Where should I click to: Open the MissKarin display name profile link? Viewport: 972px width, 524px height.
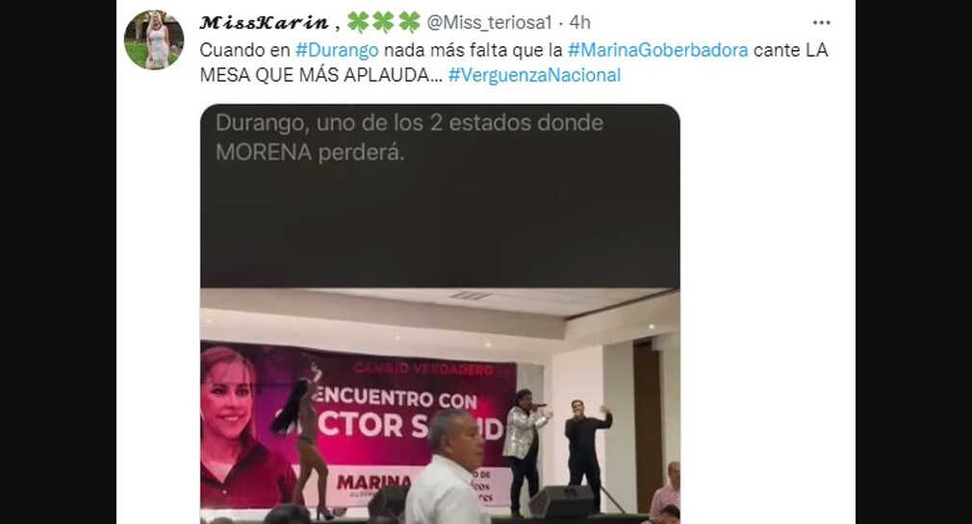click(x=264, y=23)
